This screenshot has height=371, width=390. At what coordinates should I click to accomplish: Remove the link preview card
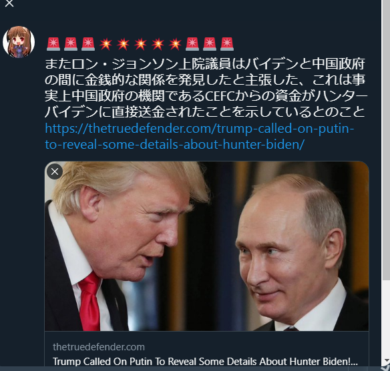tap(55, 171)
